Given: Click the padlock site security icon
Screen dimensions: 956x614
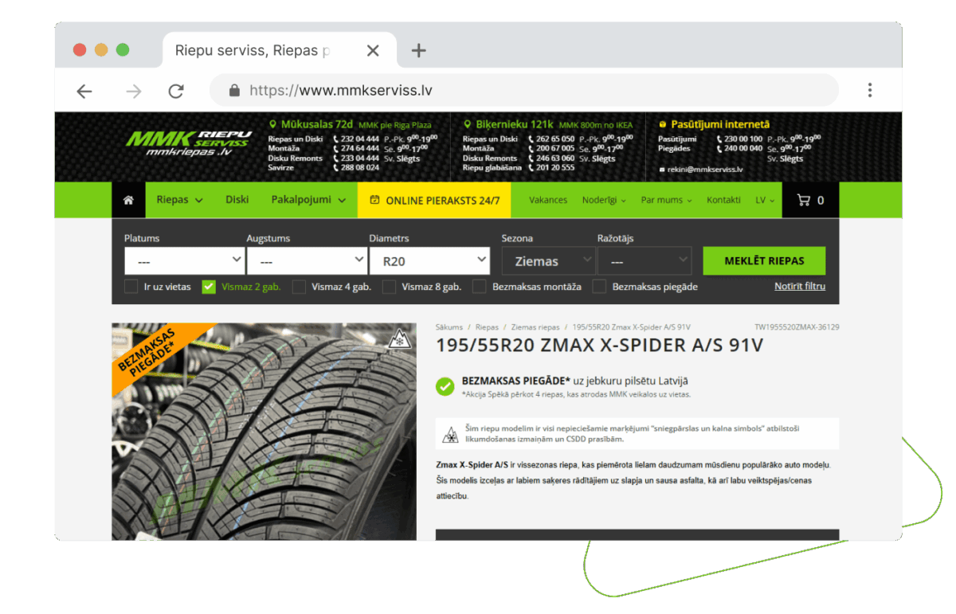Looking at the screenshot, I should 234,90.
